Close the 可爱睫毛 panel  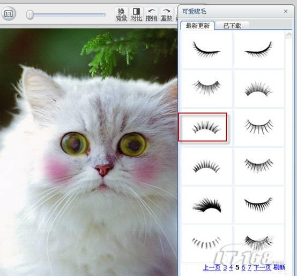[x=286, y=11]
